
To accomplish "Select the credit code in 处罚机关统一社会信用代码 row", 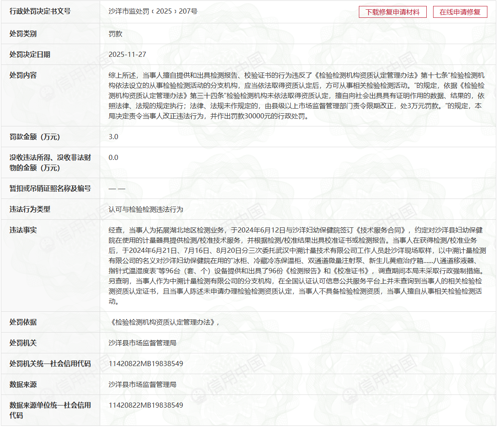I will [x=146, y=364].
